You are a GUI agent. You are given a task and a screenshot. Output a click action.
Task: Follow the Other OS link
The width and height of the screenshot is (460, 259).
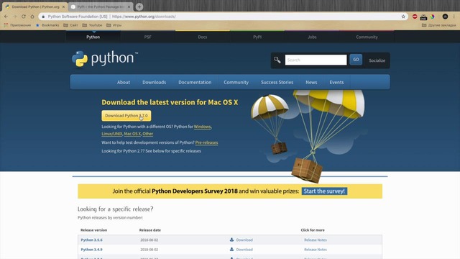pos(148,134)
